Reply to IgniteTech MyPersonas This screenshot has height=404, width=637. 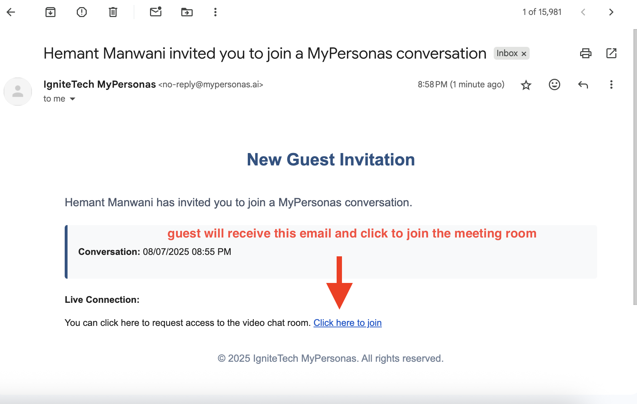(583, 84)
